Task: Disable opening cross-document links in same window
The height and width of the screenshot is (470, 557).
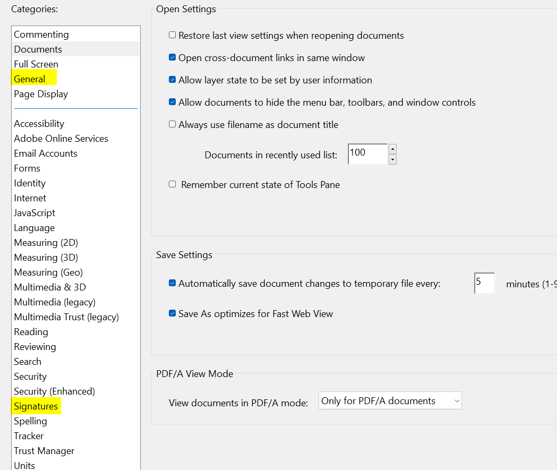Action: point(172,57)
